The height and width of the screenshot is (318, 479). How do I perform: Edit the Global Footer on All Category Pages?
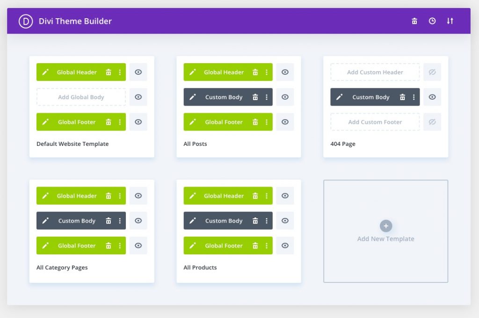pyautogui.click(x=45, y=246)
